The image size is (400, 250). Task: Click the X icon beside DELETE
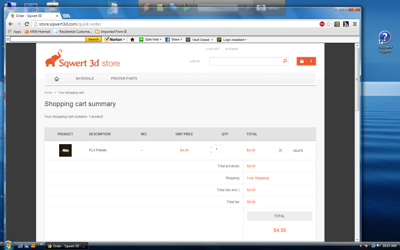coord(280,151)
